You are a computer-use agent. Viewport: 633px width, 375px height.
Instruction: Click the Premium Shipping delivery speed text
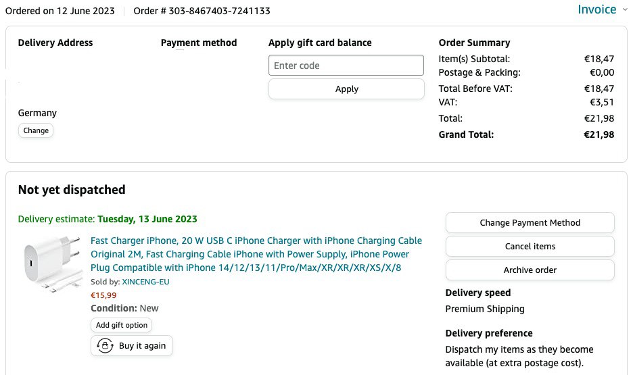(484, 309)
